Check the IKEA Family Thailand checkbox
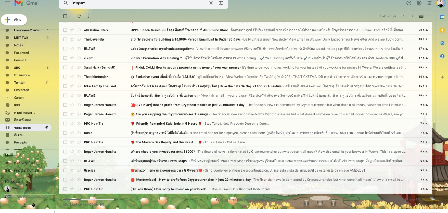Image resolution: width=448 pixels, height=213 pixels. (x=65, y=86)
